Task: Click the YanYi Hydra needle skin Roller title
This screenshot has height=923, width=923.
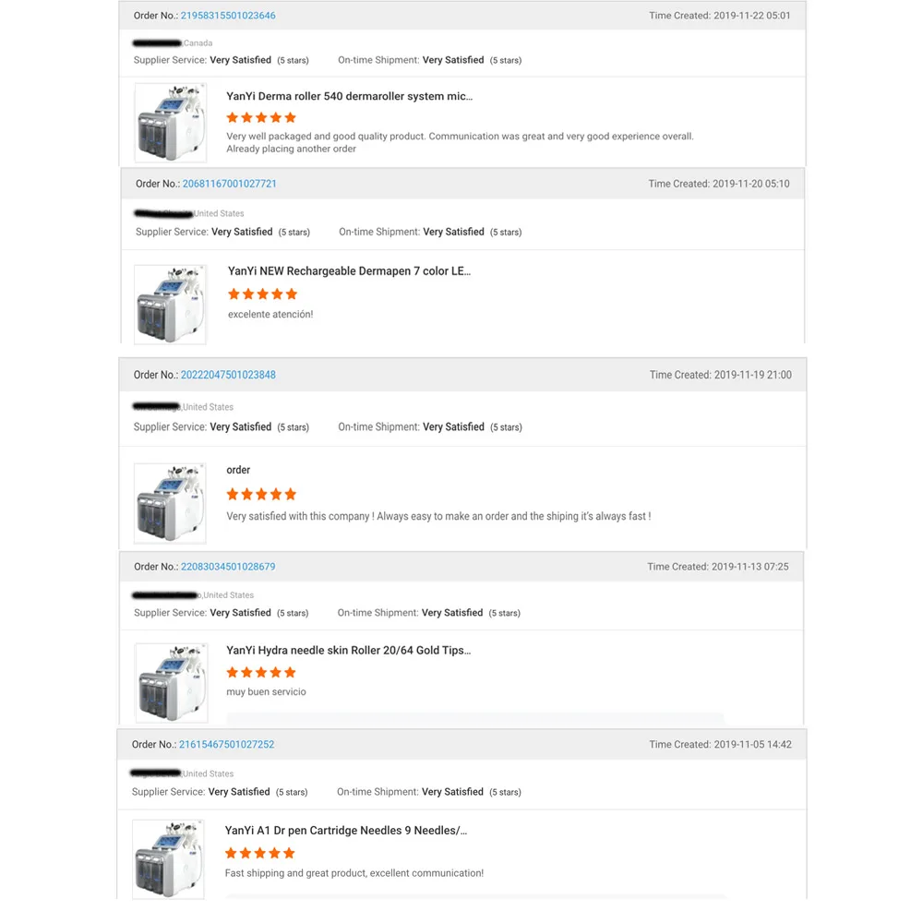Action: click(348, 650)
